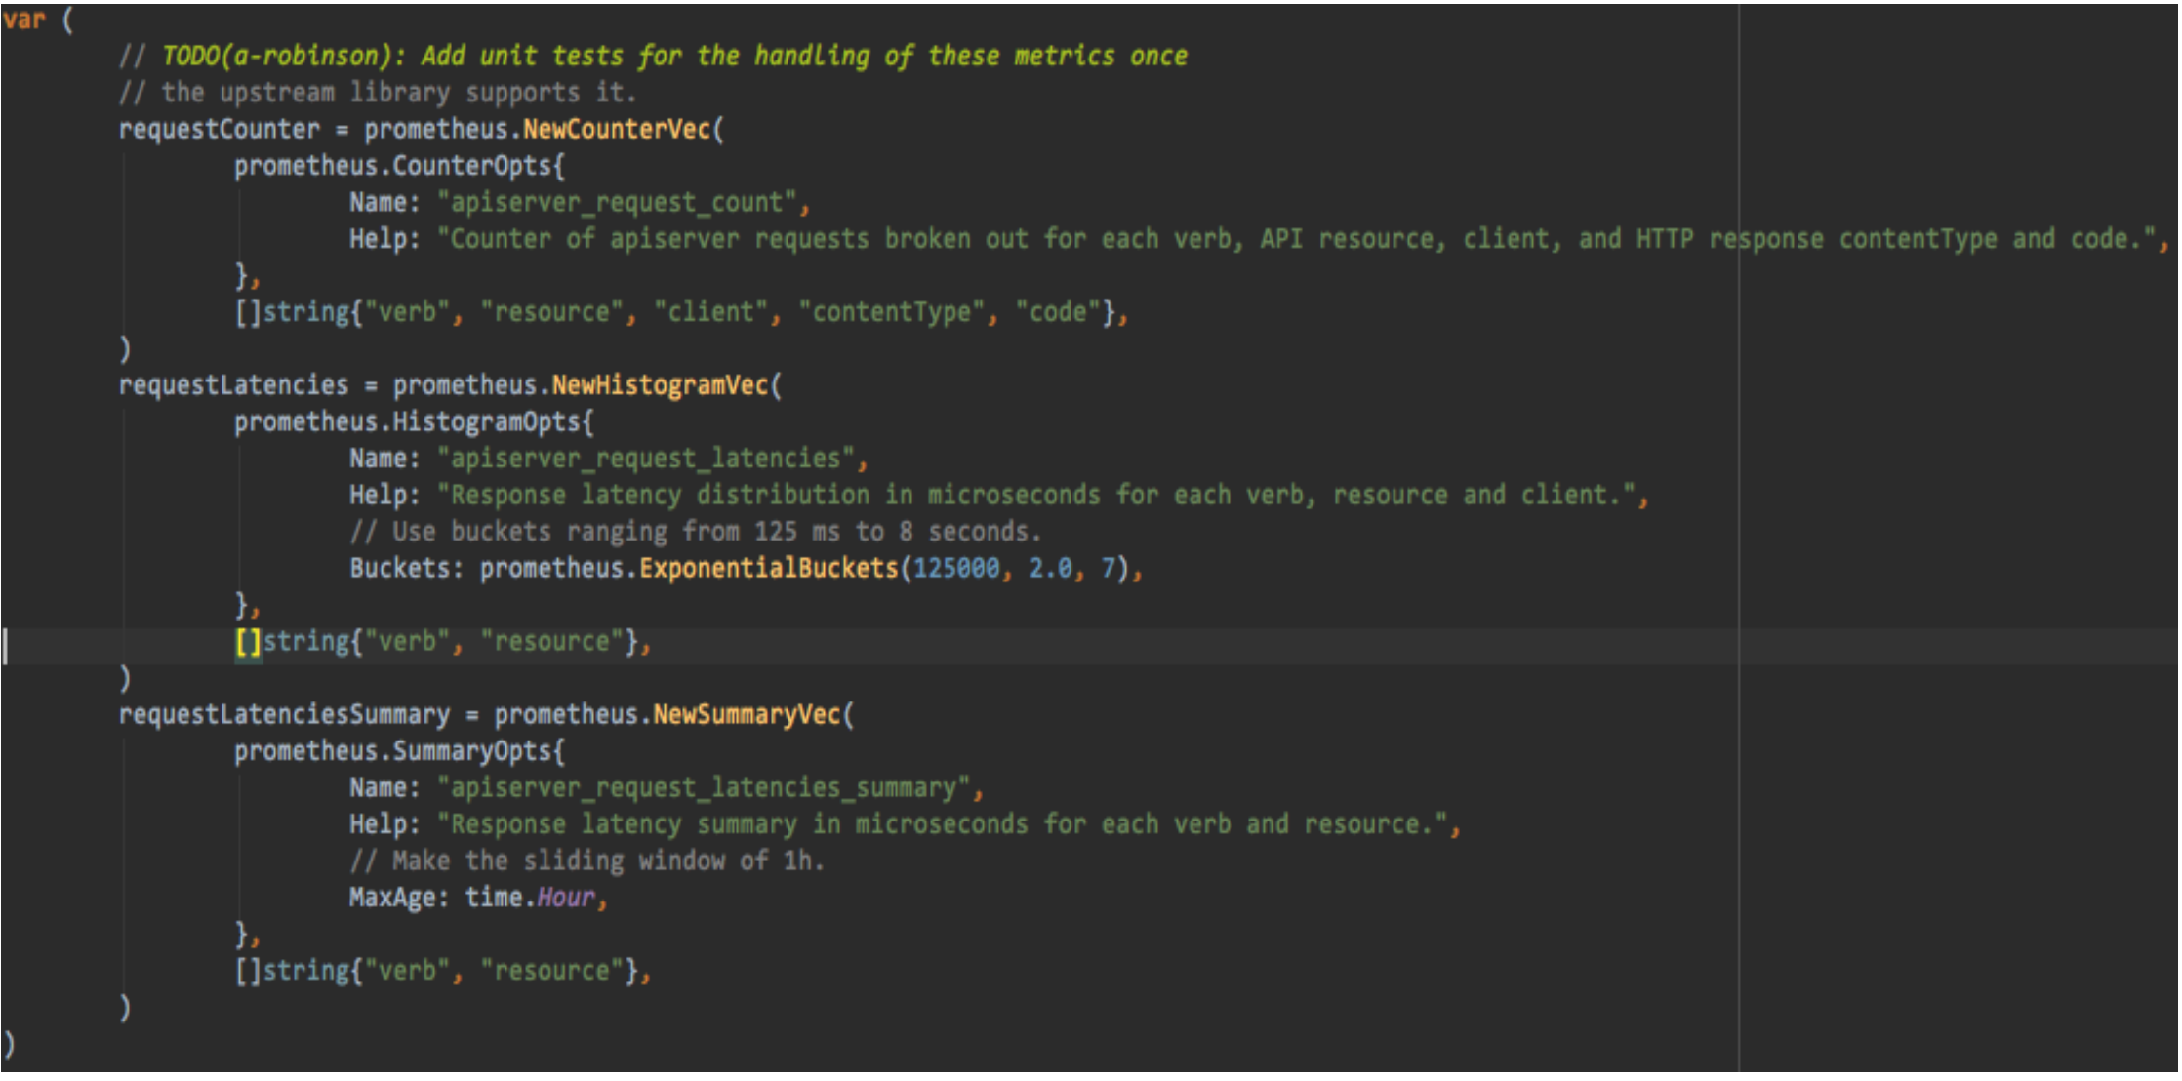Image resolution: width=2182 pixels, height=1081 pixels.
Task: Click the highlighted "[]" brackets on the cursor line
Action: 248,642
